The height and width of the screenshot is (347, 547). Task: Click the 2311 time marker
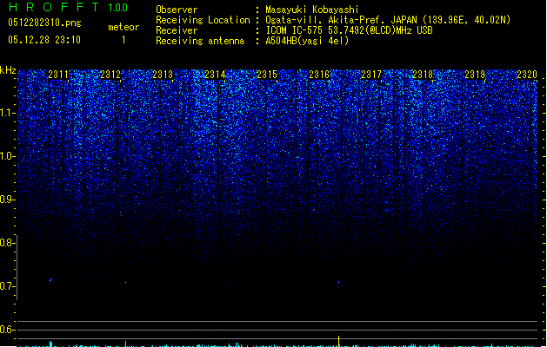(x=58, y=75)
